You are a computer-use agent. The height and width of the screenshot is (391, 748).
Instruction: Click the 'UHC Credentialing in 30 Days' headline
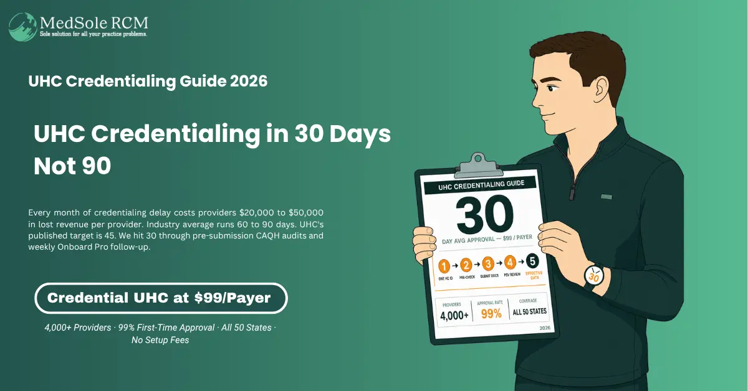(x=212, y=135)
